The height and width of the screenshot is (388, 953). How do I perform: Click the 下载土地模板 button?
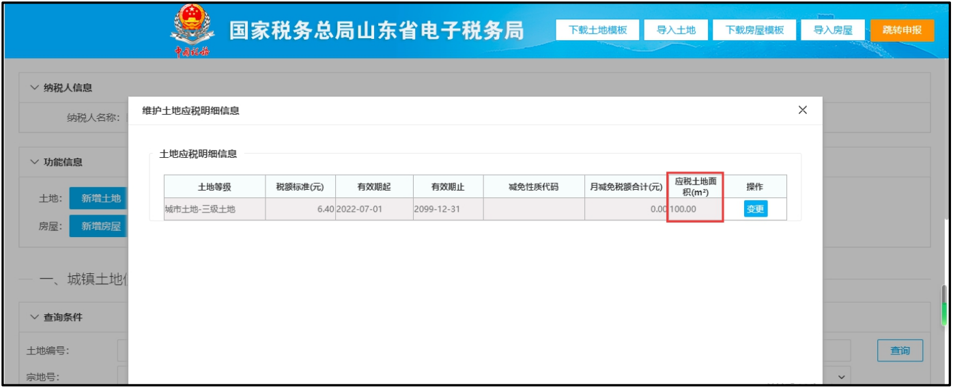pos(597,30)
